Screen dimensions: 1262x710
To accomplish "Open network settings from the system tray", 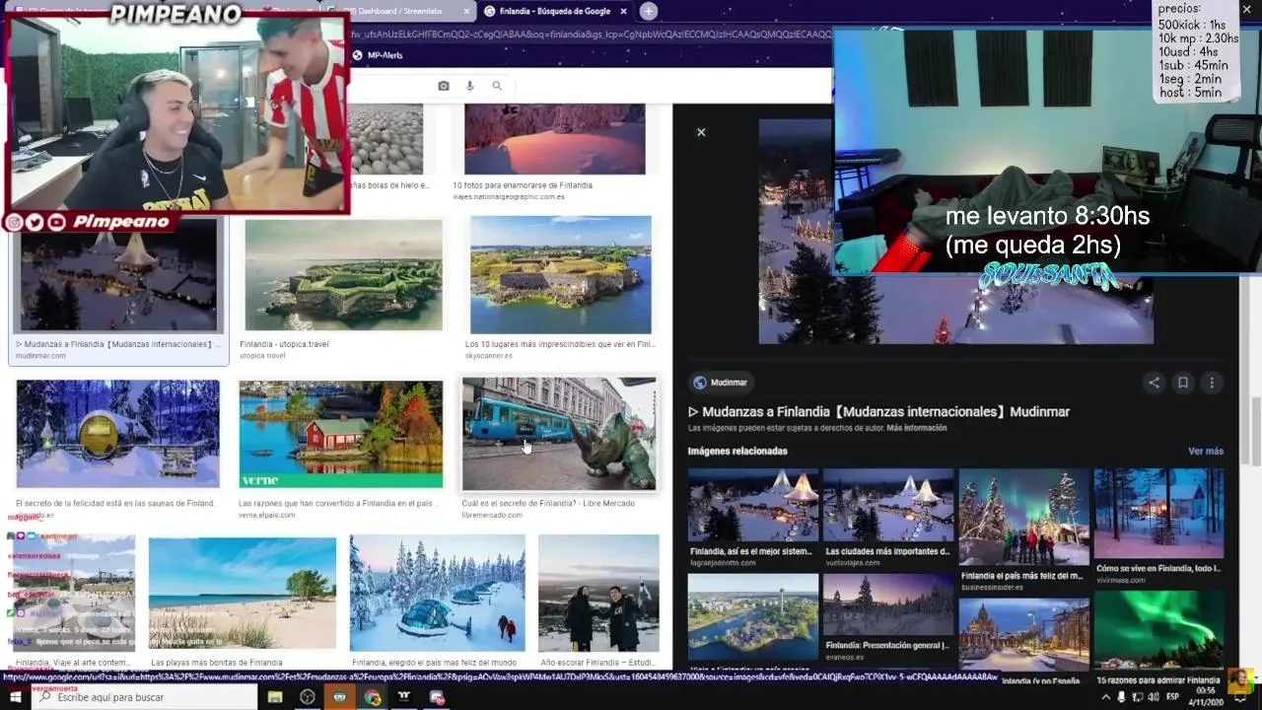I will (1138, 697).
